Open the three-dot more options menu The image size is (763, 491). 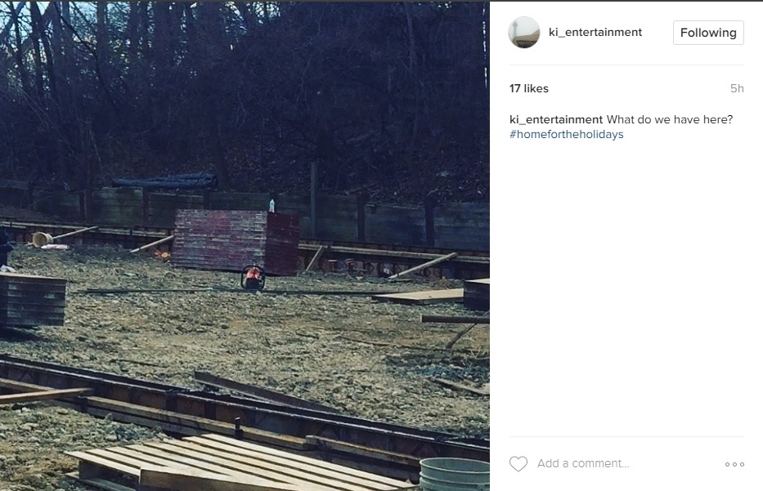click(734, 464)
